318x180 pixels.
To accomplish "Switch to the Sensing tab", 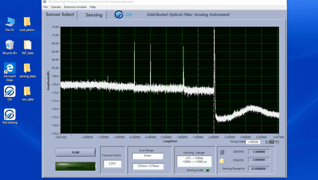I will (94, 15).
